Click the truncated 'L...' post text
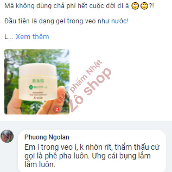This screenshot has height=172, width=172. (9, 37)
